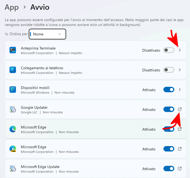Go back to App in breadcrumb
Image resolution: width=190 pixels, height=178 pixels.
coord(12,8)
